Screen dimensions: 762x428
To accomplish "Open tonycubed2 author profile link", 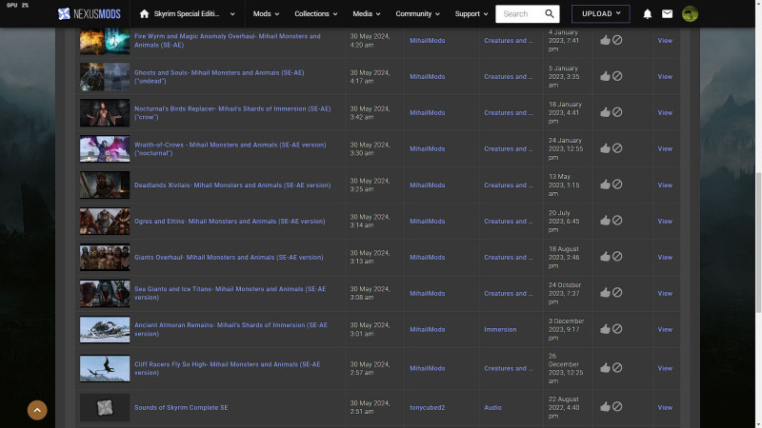I will pos(427,408).
